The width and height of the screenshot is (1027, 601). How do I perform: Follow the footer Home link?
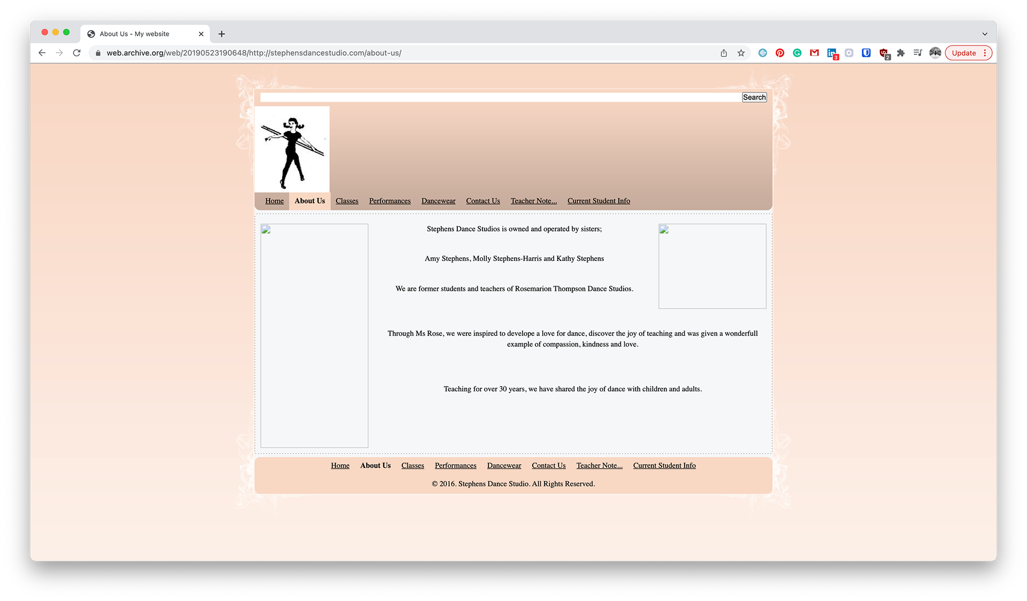[x=340, y=466]
